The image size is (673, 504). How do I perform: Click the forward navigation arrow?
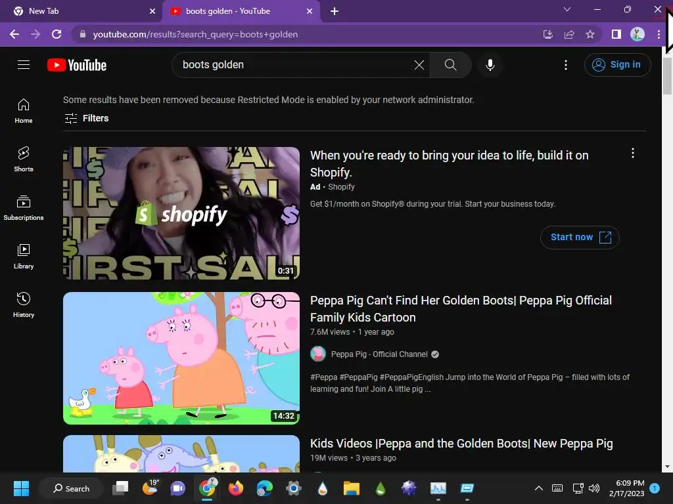pos(35,34)
